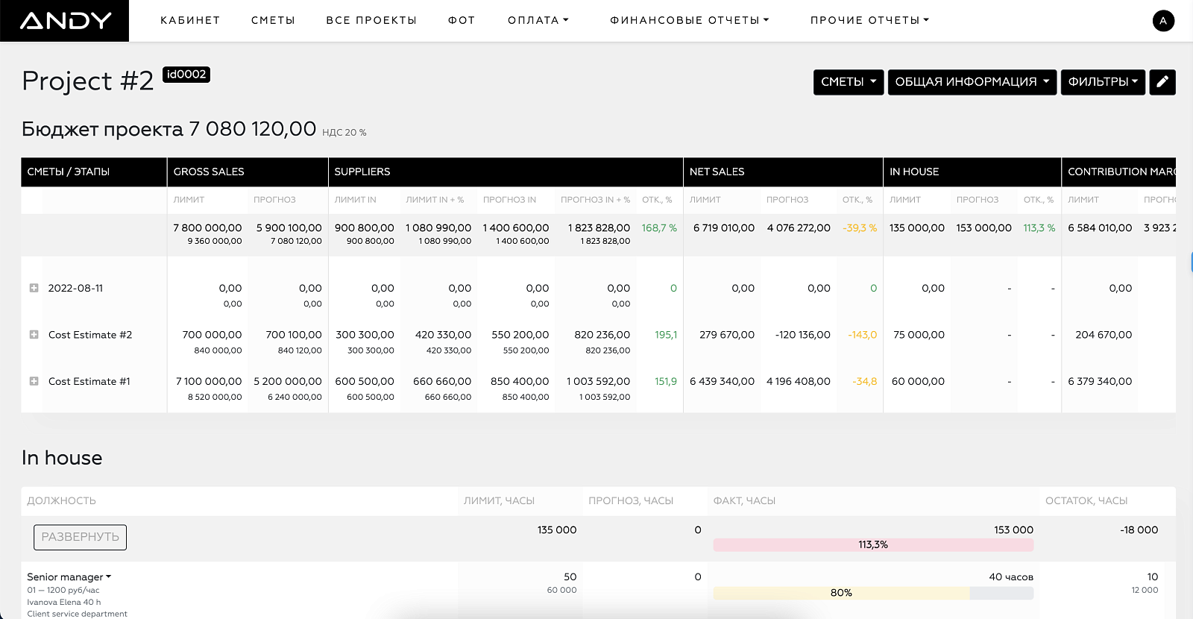Open the Кабинет menu item
The height and width of the screenshot is (619, 1193).
pos(190,20)
